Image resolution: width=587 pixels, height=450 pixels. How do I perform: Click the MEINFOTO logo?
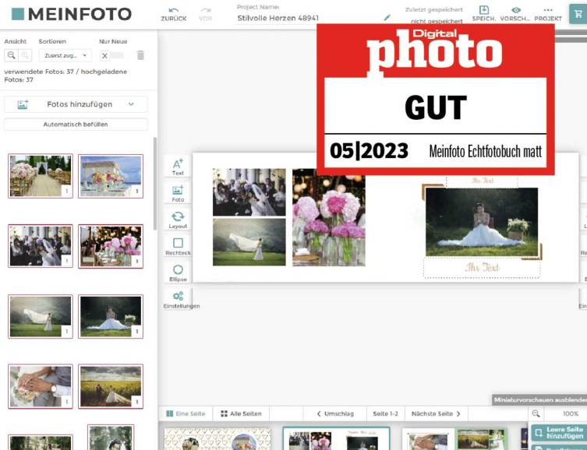click(x=72, y=14)
